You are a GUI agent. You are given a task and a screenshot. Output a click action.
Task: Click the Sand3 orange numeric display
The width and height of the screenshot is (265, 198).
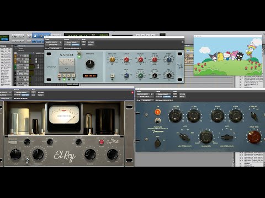point(90,75)
